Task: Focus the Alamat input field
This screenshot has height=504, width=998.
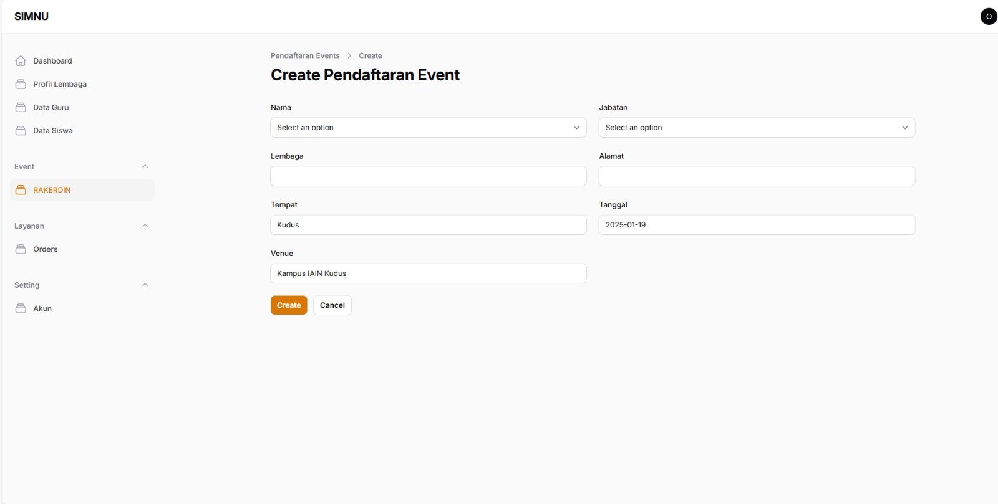Action: (x=757, y=176)
